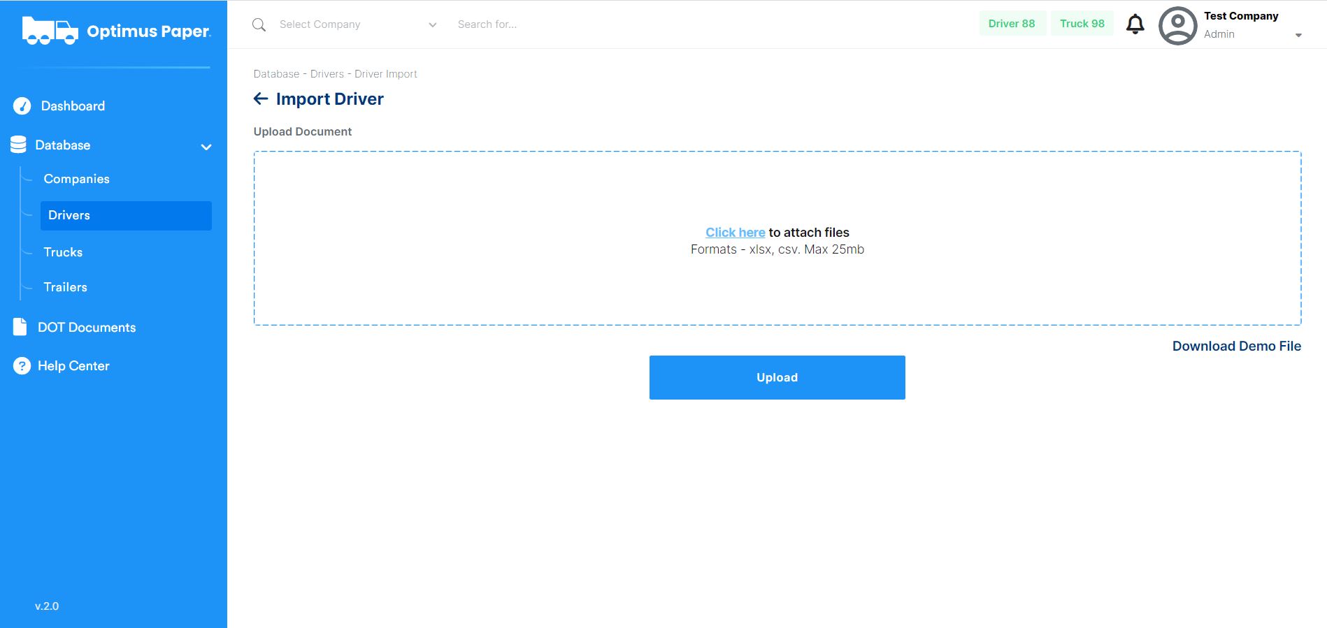1327x628 pixels.
Task: Click the Test Company name text
Action: [1241, 16]
